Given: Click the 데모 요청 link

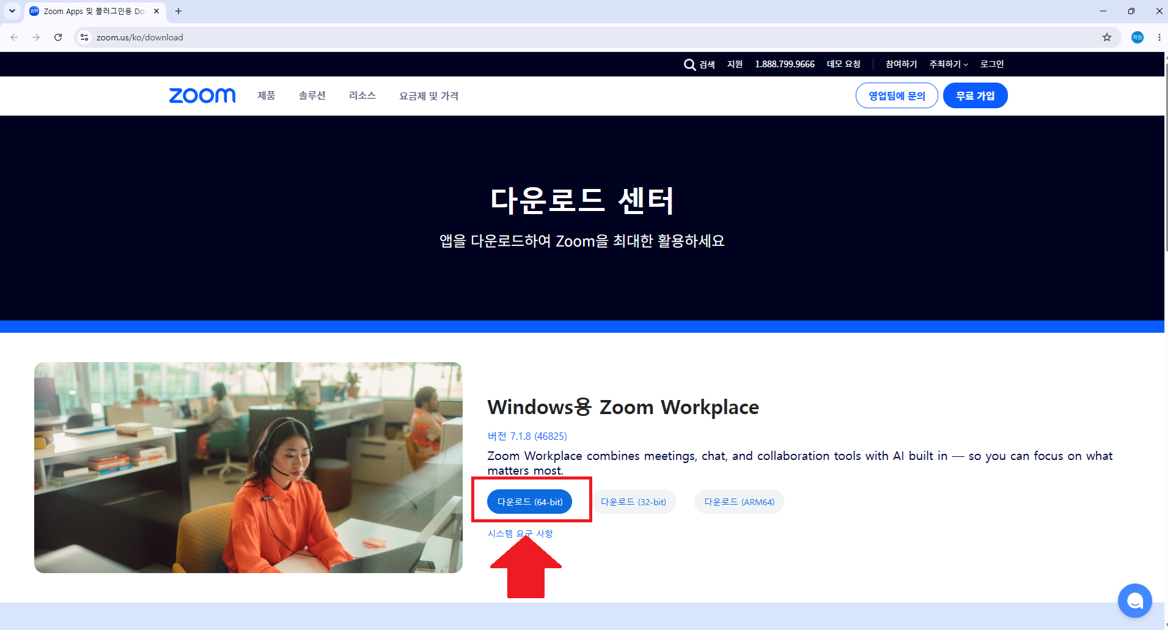Looking at the screenshot, I should pos(843,64).
